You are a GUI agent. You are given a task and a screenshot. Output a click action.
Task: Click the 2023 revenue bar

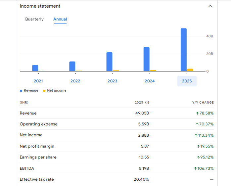[109, 62]
